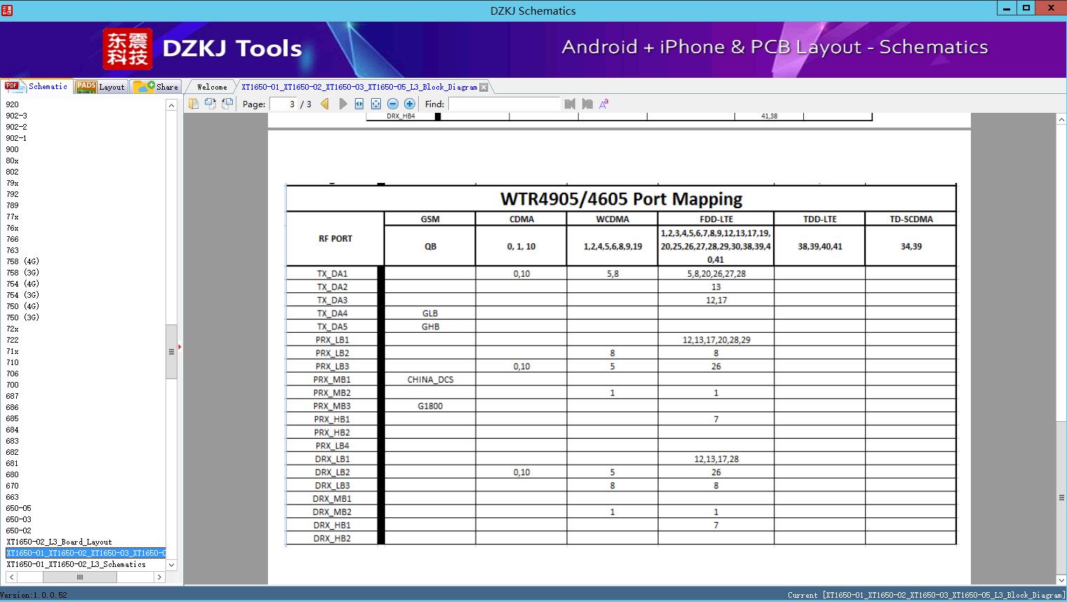Click the DRX_HB2 port cell

coord(332,539)
